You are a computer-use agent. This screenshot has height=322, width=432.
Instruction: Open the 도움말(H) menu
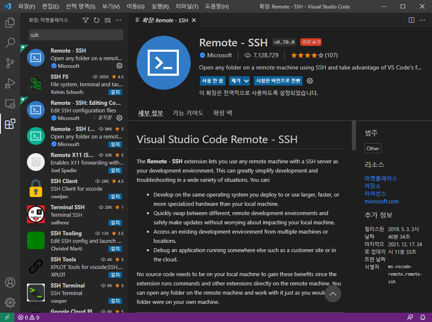point(217,6)
